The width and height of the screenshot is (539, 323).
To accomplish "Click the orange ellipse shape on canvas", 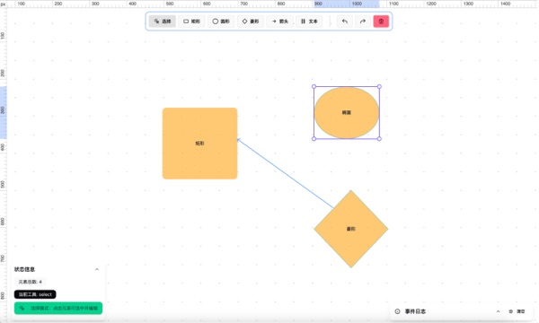I will pos(347,112).
